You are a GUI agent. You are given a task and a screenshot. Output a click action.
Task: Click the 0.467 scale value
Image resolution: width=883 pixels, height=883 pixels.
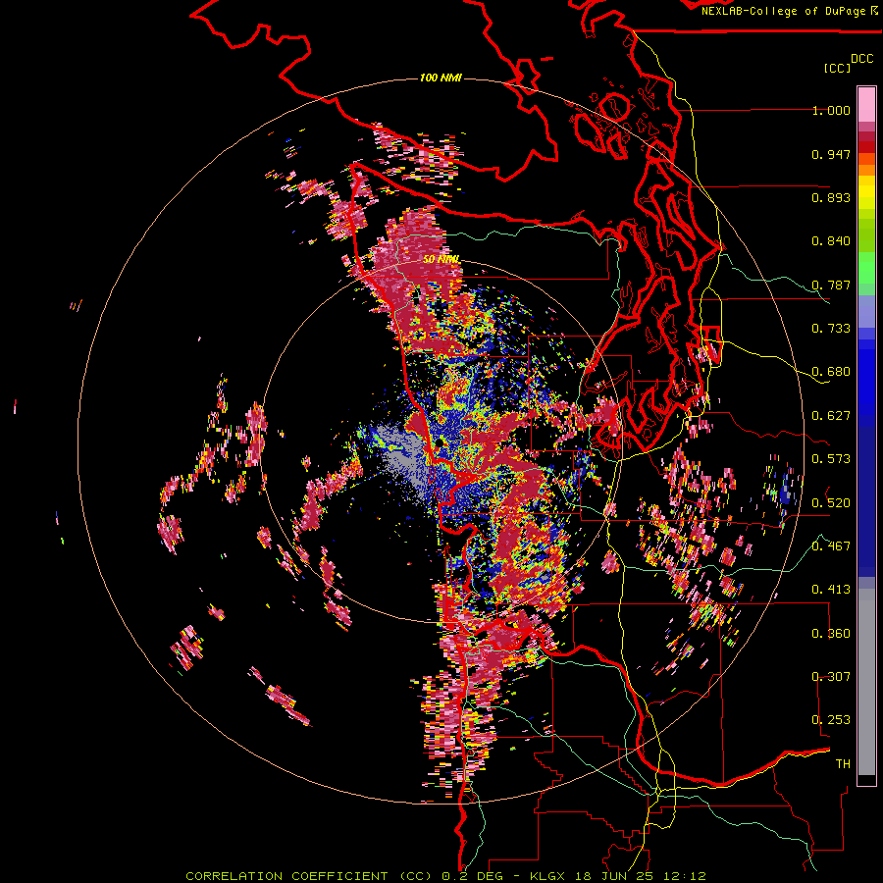pos(831,546)
